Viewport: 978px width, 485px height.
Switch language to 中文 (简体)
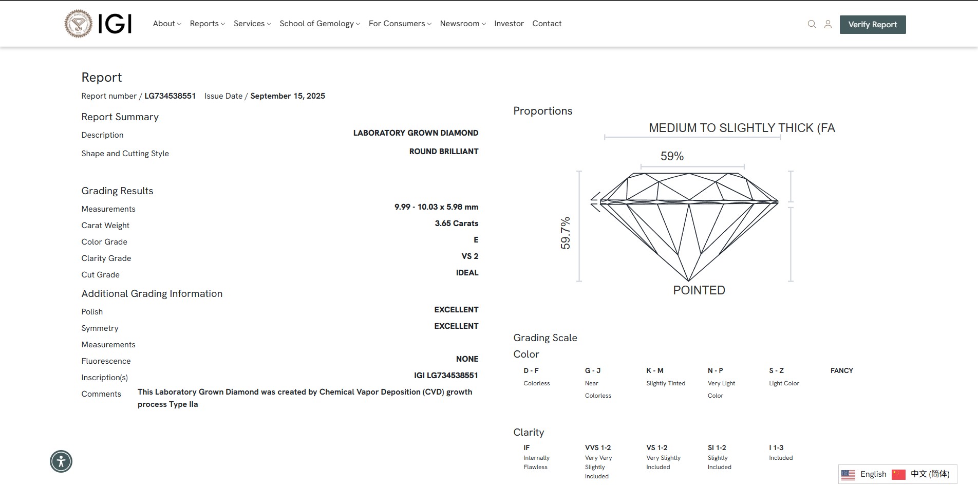click(x=930, y=474)
